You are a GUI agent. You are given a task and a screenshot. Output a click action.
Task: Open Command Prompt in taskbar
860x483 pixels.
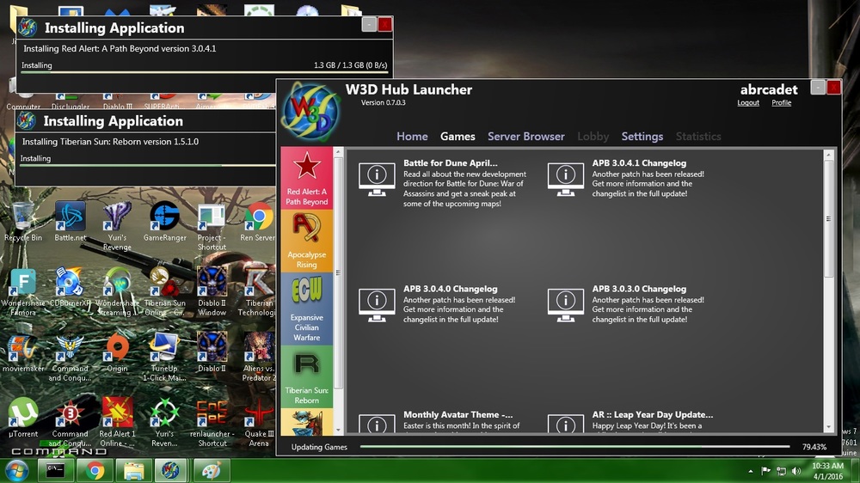[x=55, y=470]
